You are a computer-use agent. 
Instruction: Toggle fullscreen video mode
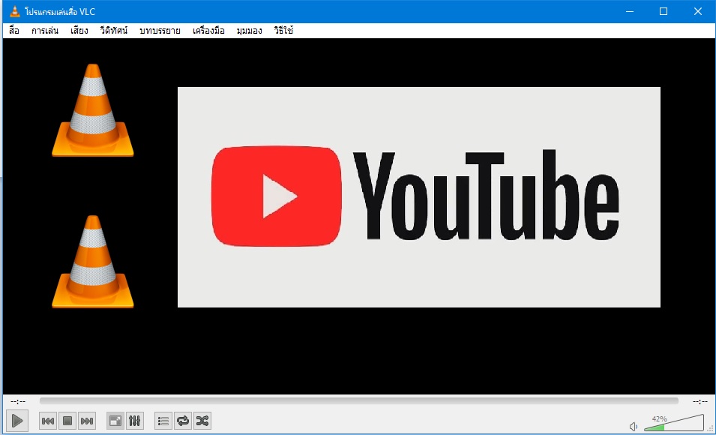(x=115, y=421)
